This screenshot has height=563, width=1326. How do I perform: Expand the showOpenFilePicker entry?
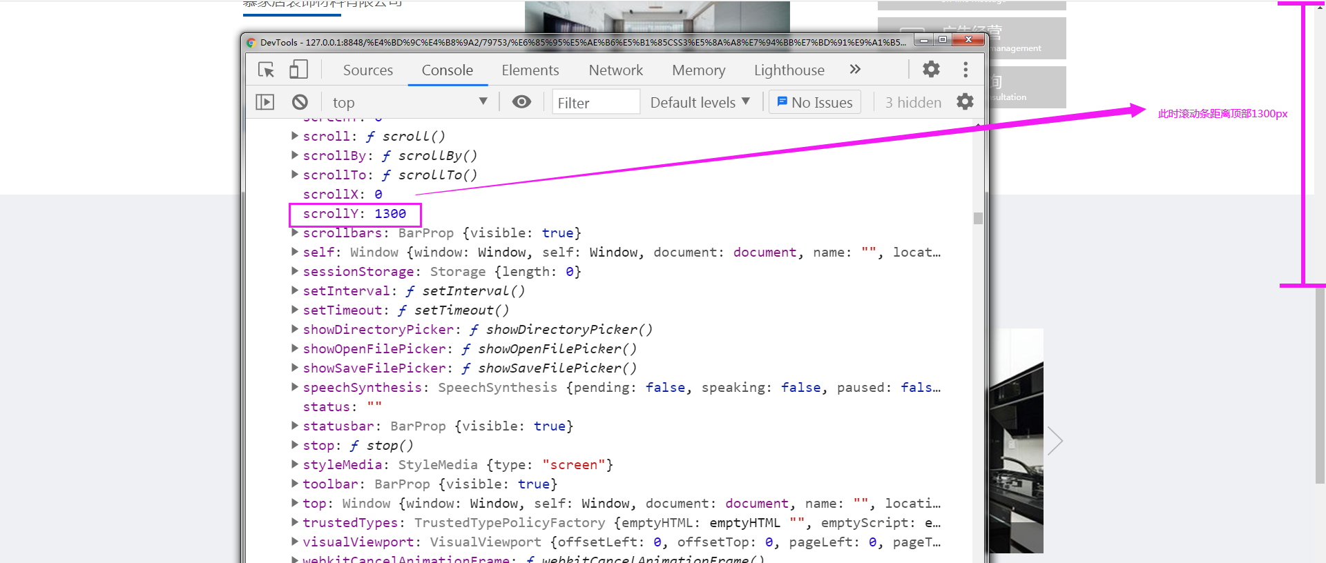coord(295,348)
